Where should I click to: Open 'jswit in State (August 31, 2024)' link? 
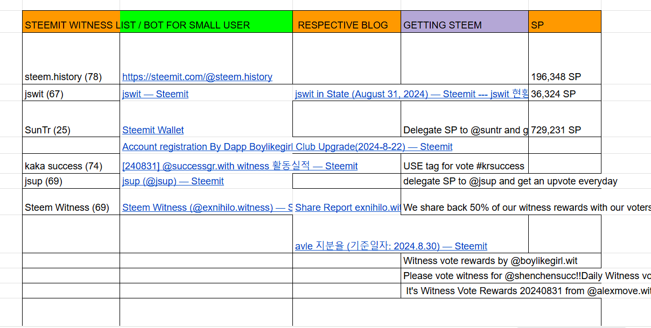(x=411, y=94)
